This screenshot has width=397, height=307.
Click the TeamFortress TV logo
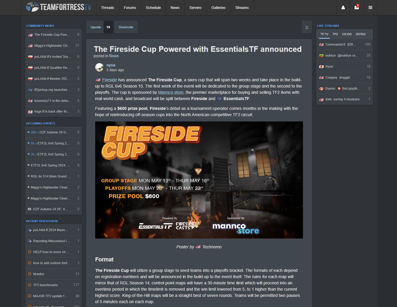59,7
